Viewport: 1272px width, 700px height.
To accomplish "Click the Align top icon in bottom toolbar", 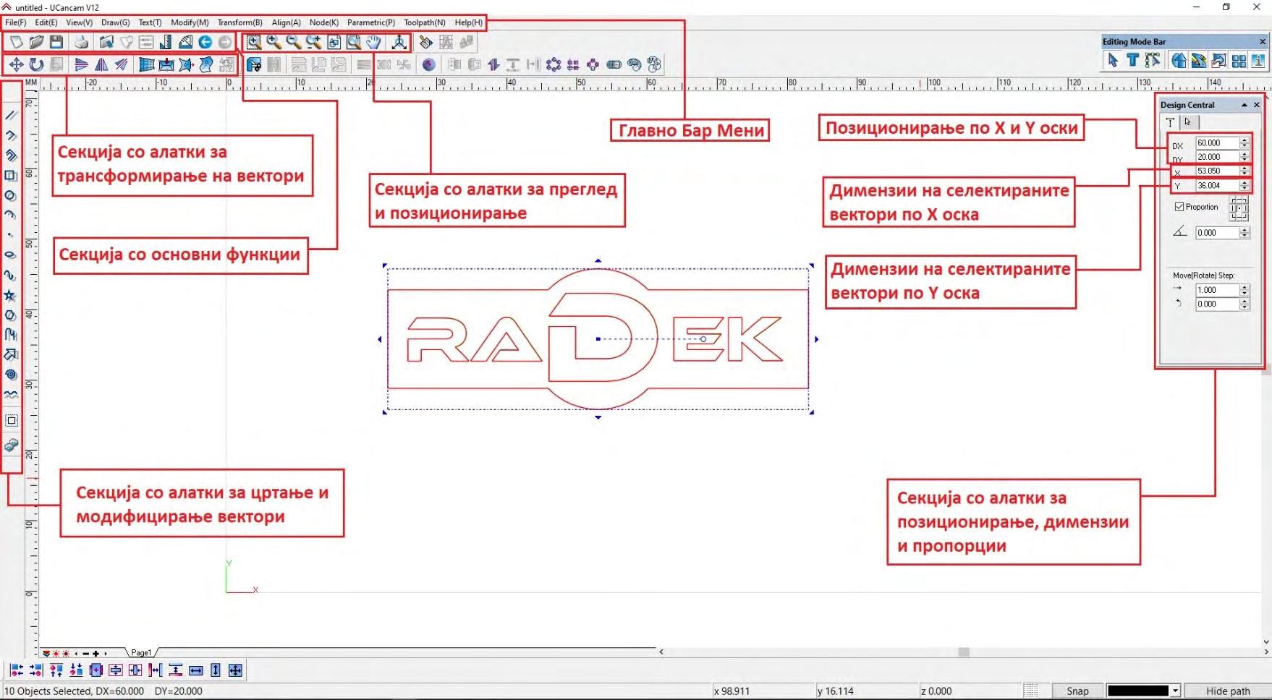I will pos(56,670).
